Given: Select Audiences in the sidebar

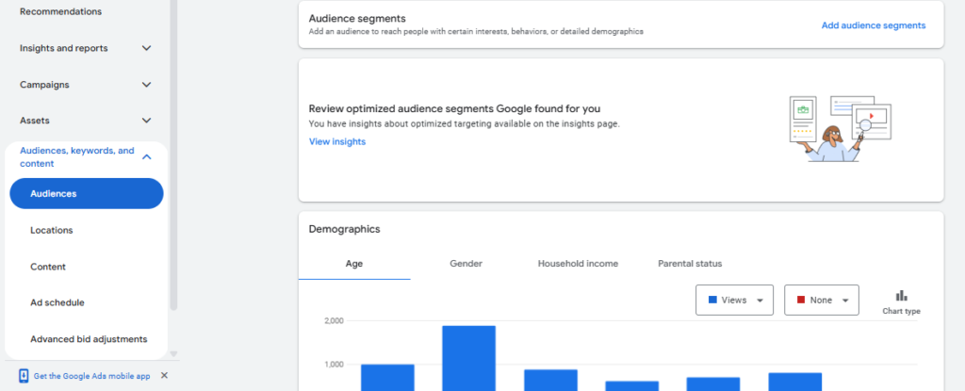Looking at the screenshot, I should point(87,193).
